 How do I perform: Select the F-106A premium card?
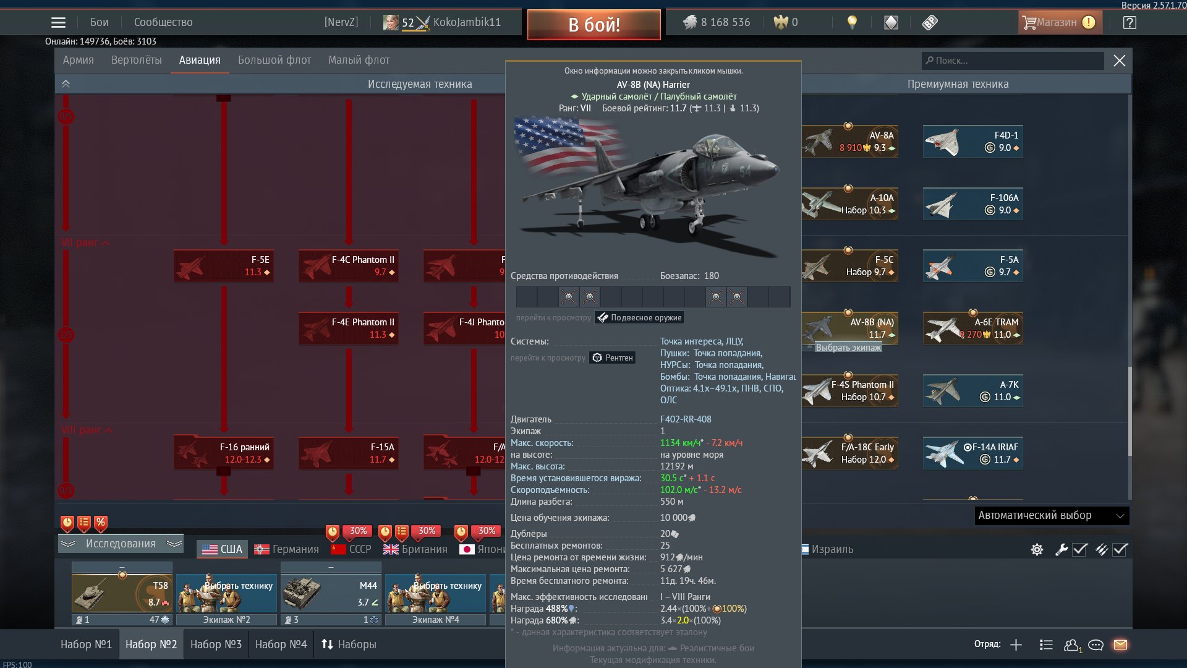[x=973, y=204]
